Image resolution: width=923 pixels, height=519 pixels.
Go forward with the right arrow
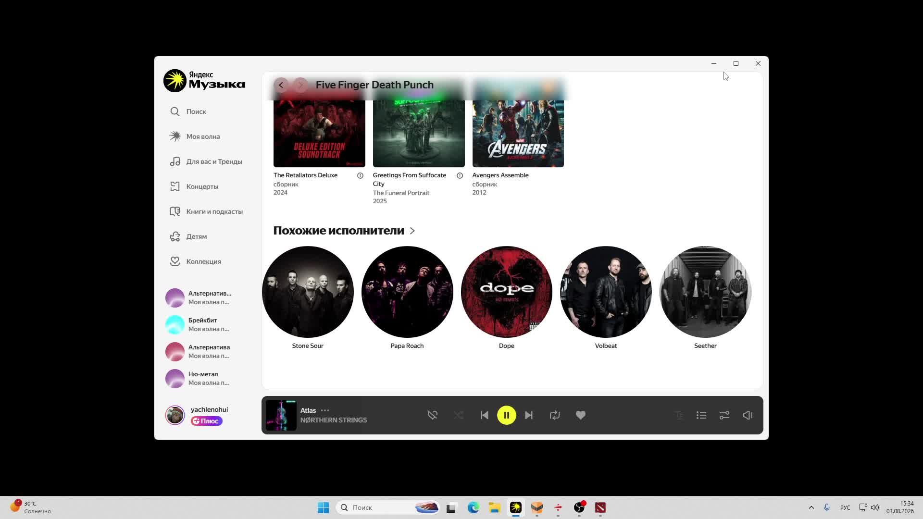pyautogui.click(x=300, y=85)
